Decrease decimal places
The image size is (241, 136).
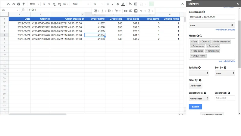pyautogui.click(x=54, y=4)
